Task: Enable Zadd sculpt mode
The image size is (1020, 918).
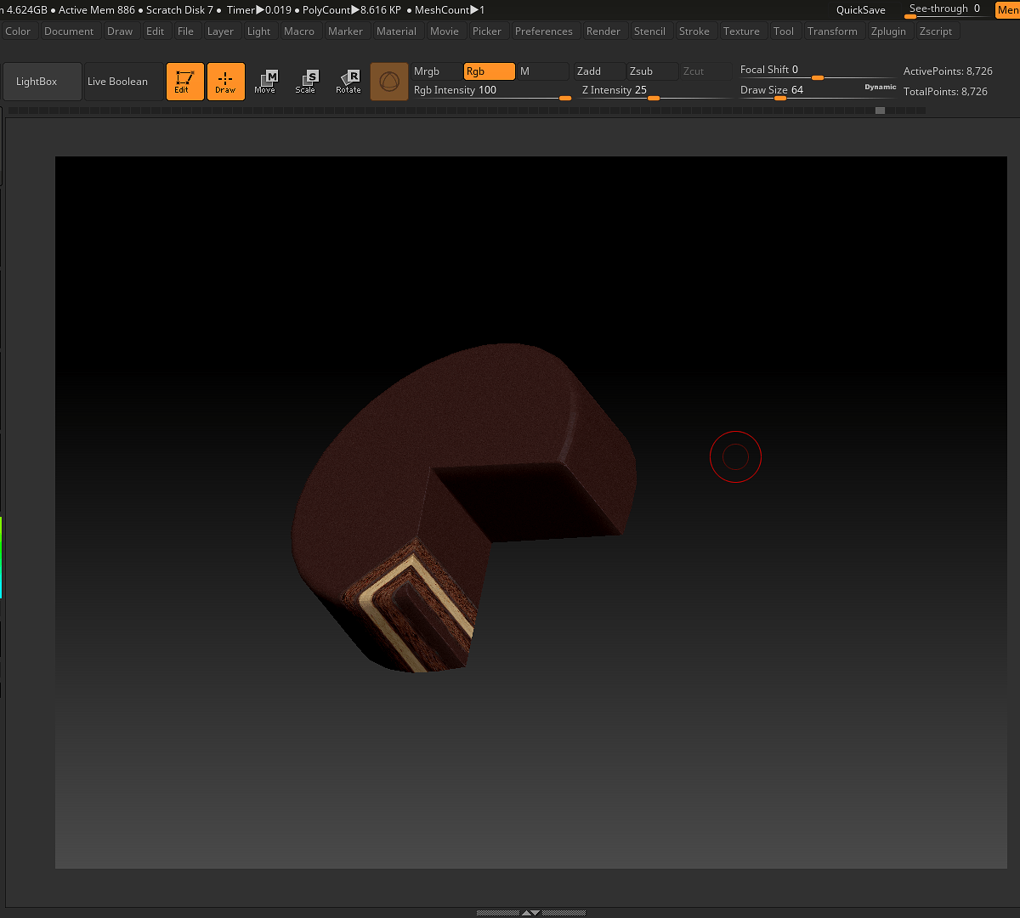Action: point(599,71)
